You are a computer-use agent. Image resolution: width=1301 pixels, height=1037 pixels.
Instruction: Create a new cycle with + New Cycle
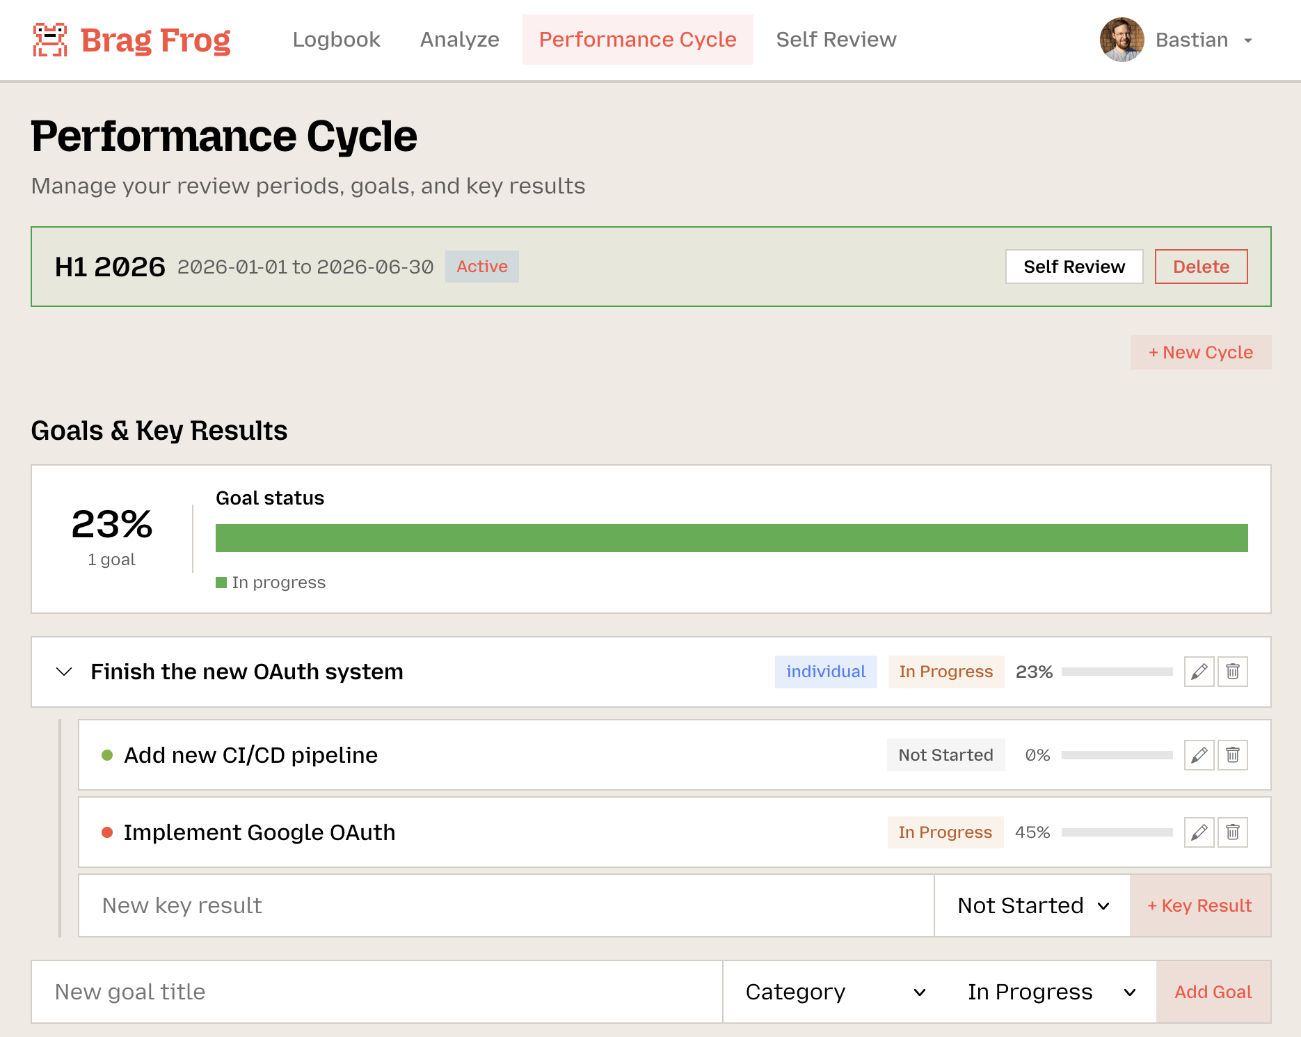[1200, 352]
